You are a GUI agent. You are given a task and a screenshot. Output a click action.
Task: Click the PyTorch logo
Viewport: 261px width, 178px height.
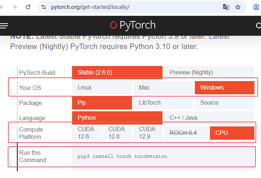133,25
